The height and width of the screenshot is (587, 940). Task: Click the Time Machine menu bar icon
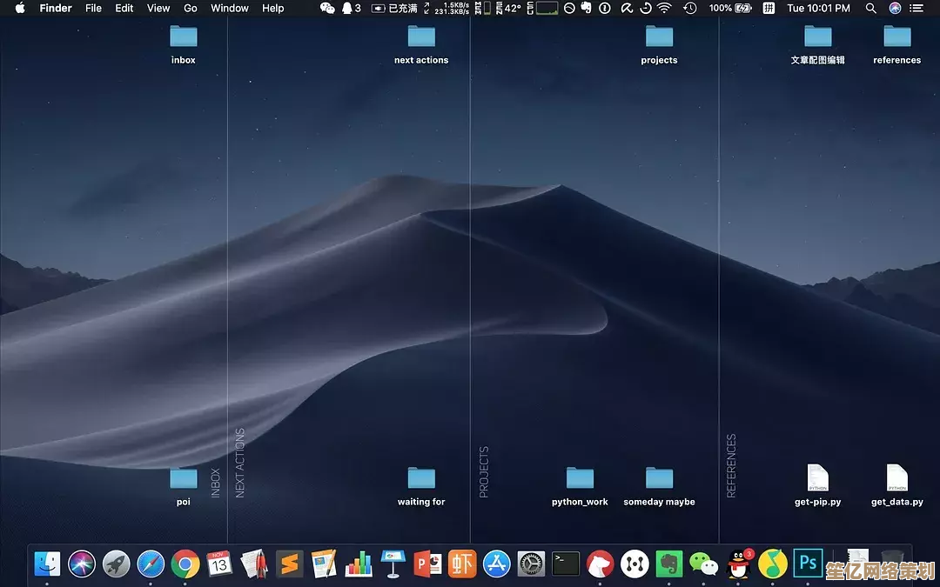pyautogui.click(x=690, y=8)
